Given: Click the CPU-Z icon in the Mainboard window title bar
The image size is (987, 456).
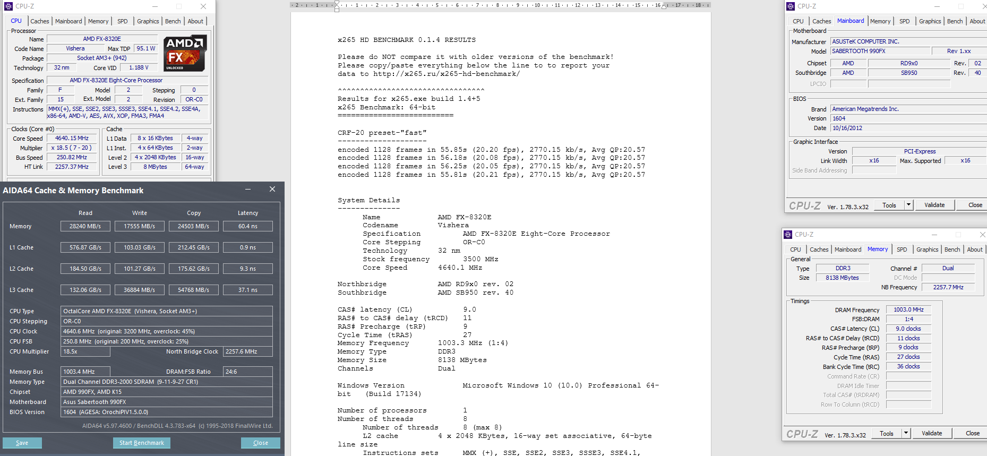Looking at the screenshot, I should pyautogui.click(x=791, y=6).
